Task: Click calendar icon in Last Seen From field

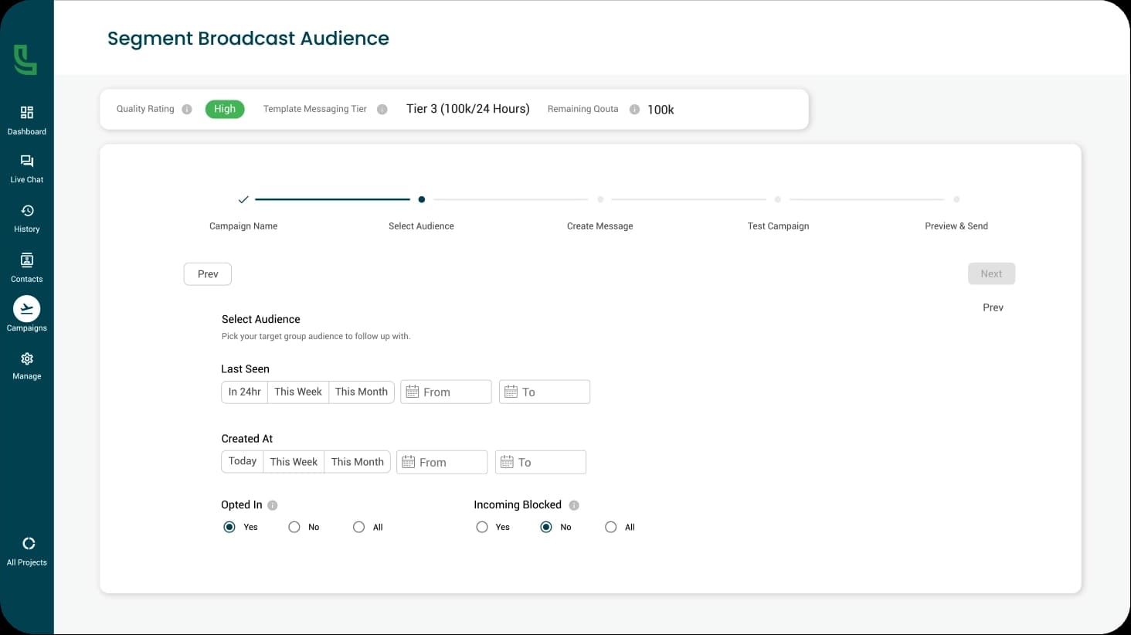Action: [413, 392]
